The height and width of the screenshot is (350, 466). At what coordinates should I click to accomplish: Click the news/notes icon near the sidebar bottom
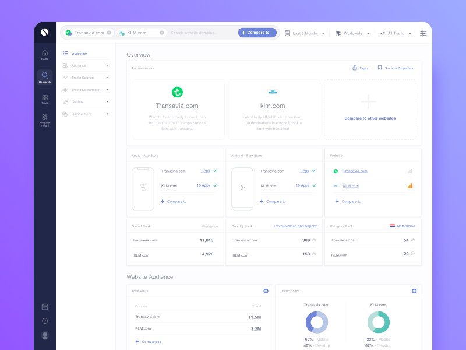pos(45,307)
